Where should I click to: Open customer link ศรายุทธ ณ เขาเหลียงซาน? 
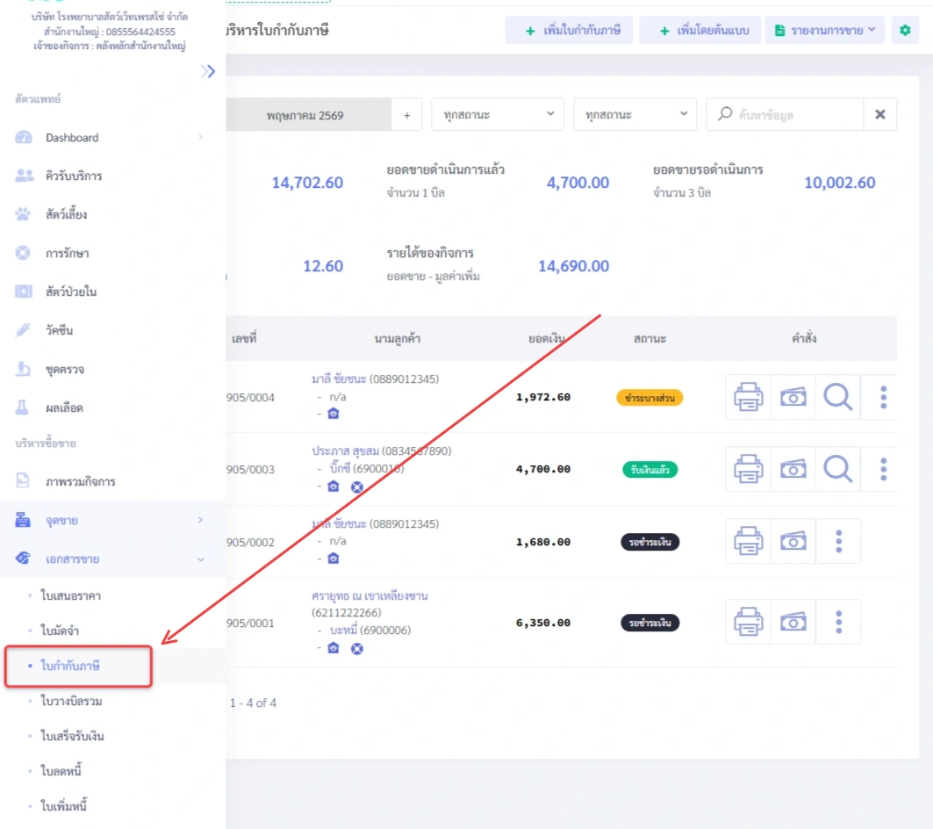(x=370, y=595)
